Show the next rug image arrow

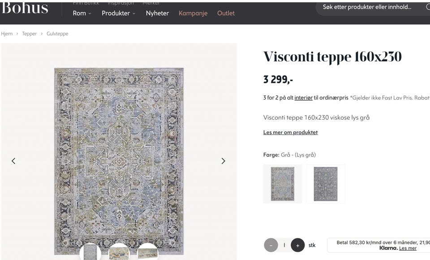[223, 161]
